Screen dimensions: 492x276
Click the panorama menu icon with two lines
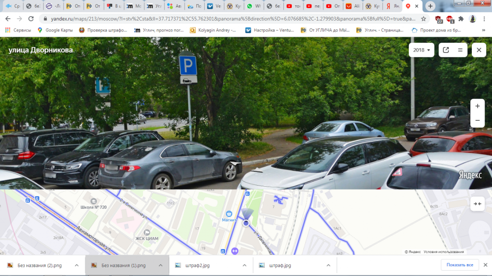(461, 50)
